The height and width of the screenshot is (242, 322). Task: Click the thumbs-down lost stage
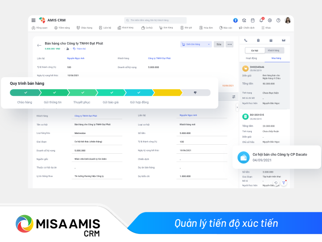tap(196, 93)
